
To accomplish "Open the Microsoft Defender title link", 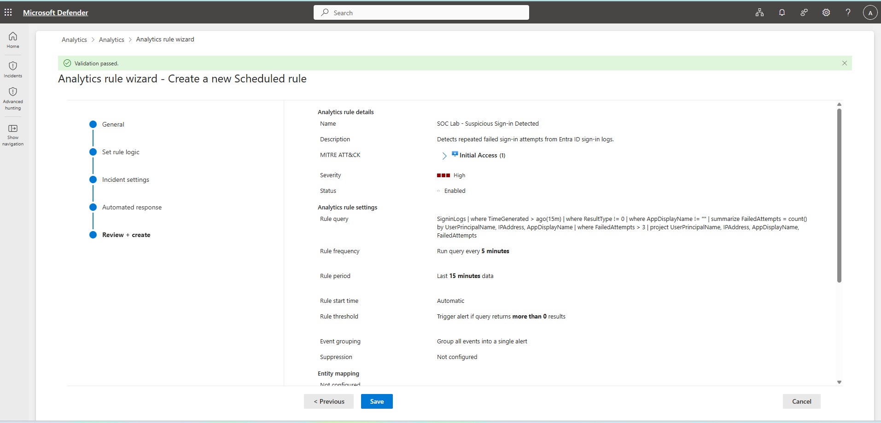I will pyautogui.click(x=56, y=12).
